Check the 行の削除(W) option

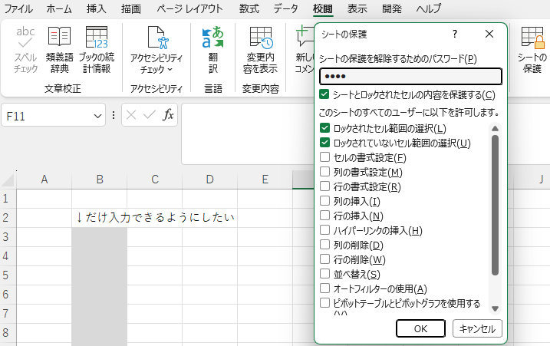tap(324, 259)
